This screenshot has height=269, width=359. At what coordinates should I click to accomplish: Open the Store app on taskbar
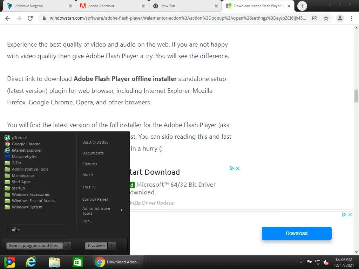[77, 262]
